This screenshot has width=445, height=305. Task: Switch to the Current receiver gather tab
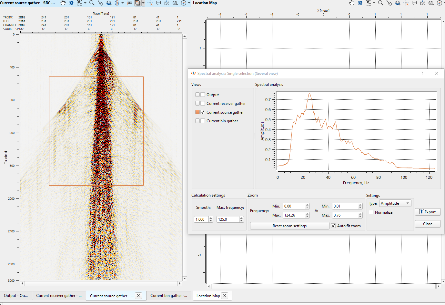pos(59,296)
